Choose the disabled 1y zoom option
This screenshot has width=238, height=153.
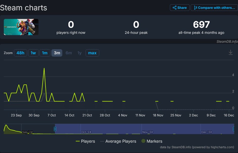coord(80,53)
